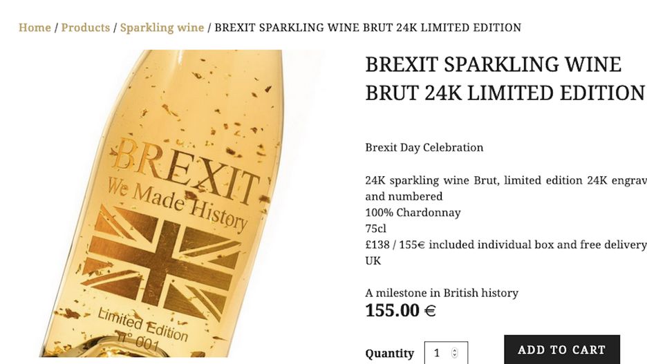Click the quantity stepper arrows
Screen dimensions: 647x364
(454, 353)
